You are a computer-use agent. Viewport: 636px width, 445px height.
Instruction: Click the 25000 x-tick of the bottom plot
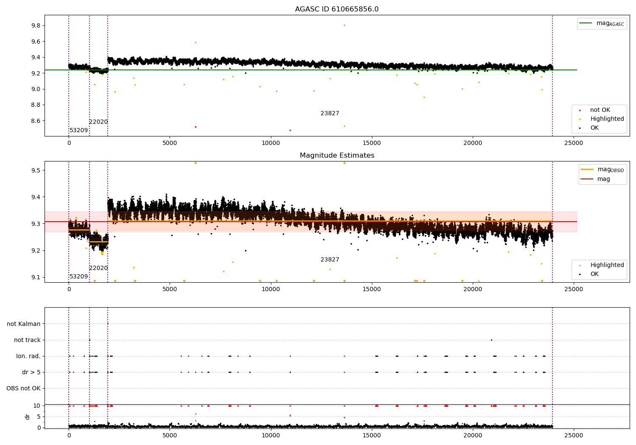574,435
